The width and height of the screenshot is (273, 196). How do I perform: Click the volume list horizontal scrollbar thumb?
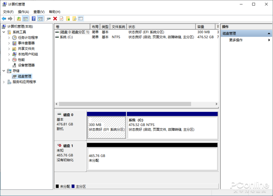[125, 104]
